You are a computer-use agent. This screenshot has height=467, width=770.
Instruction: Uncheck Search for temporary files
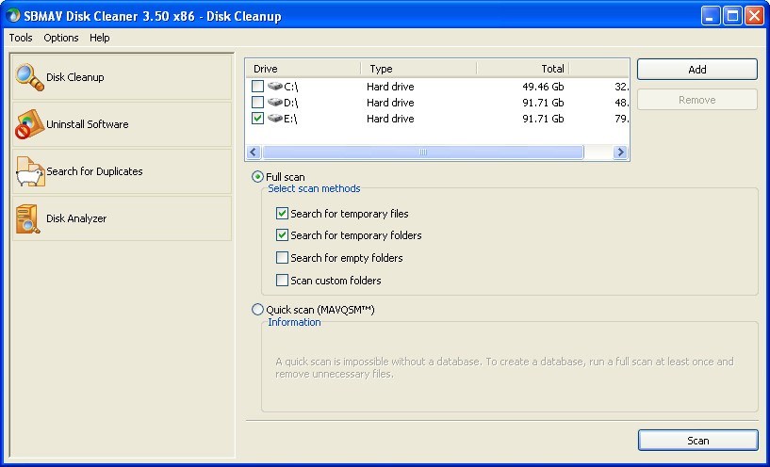point(282,214)
